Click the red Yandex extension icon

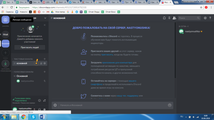tap(206, 7)
